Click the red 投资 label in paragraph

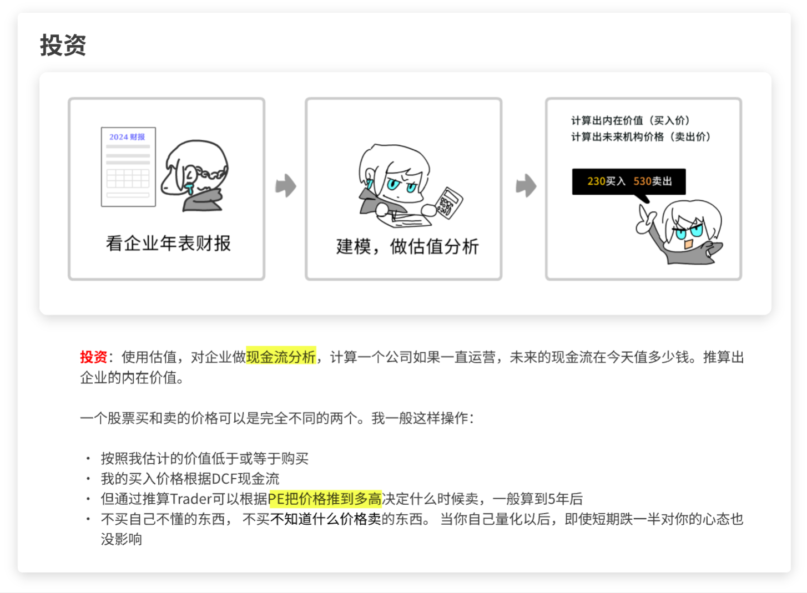93,357
